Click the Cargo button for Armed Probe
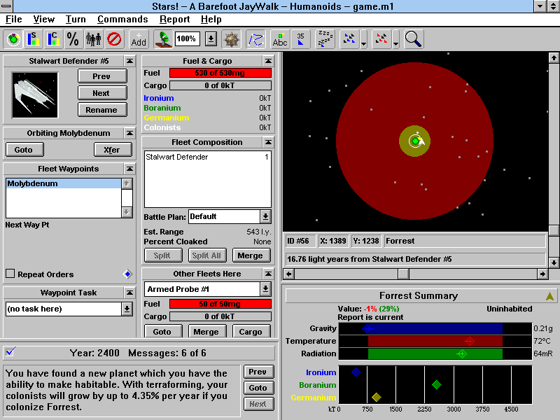Image resolution: width=560 pixels, height=420 pixels. [x=251, y=331]
